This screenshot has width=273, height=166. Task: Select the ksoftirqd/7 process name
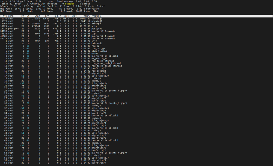(99, 163)
